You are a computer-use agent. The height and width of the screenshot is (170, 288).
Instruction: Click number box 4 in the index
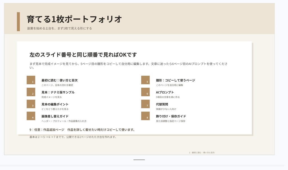31,116
